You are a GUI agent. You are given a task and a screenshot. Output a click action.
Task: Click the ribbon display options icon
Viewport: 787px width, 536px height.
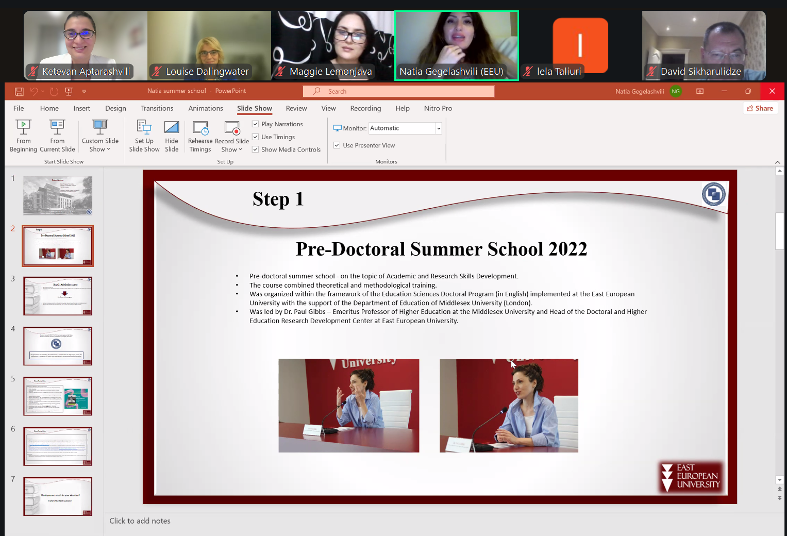pyautogui.click(x=699, y=91)
